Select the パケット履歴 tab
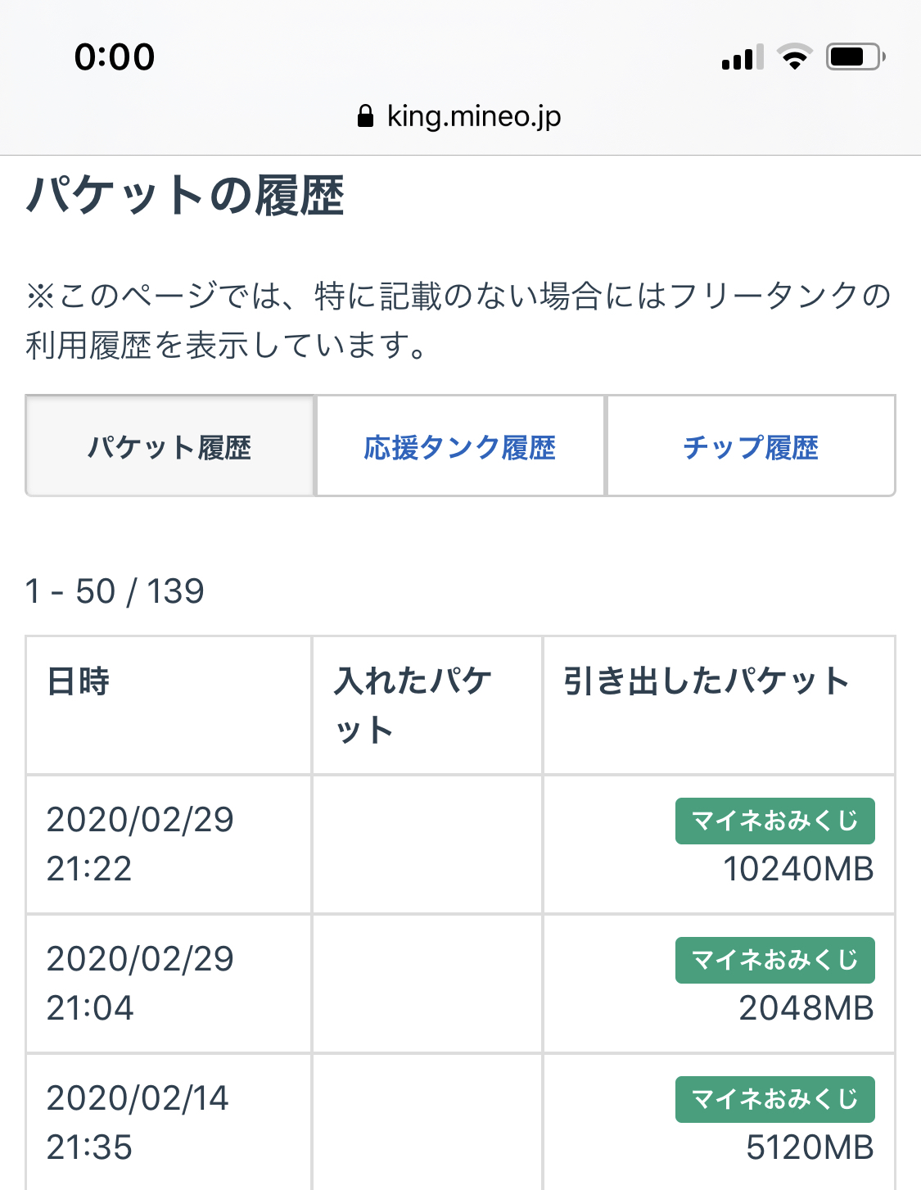 tap(170, 447)
